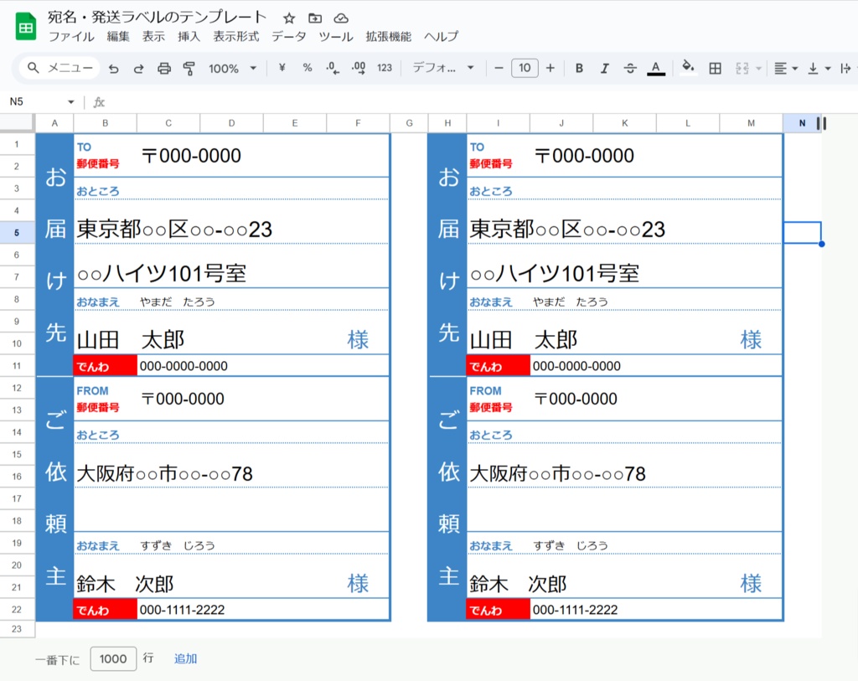Open the データ menu
This screenshot has width=858, height=681.
pyautogui.click(x=289, y=37)
